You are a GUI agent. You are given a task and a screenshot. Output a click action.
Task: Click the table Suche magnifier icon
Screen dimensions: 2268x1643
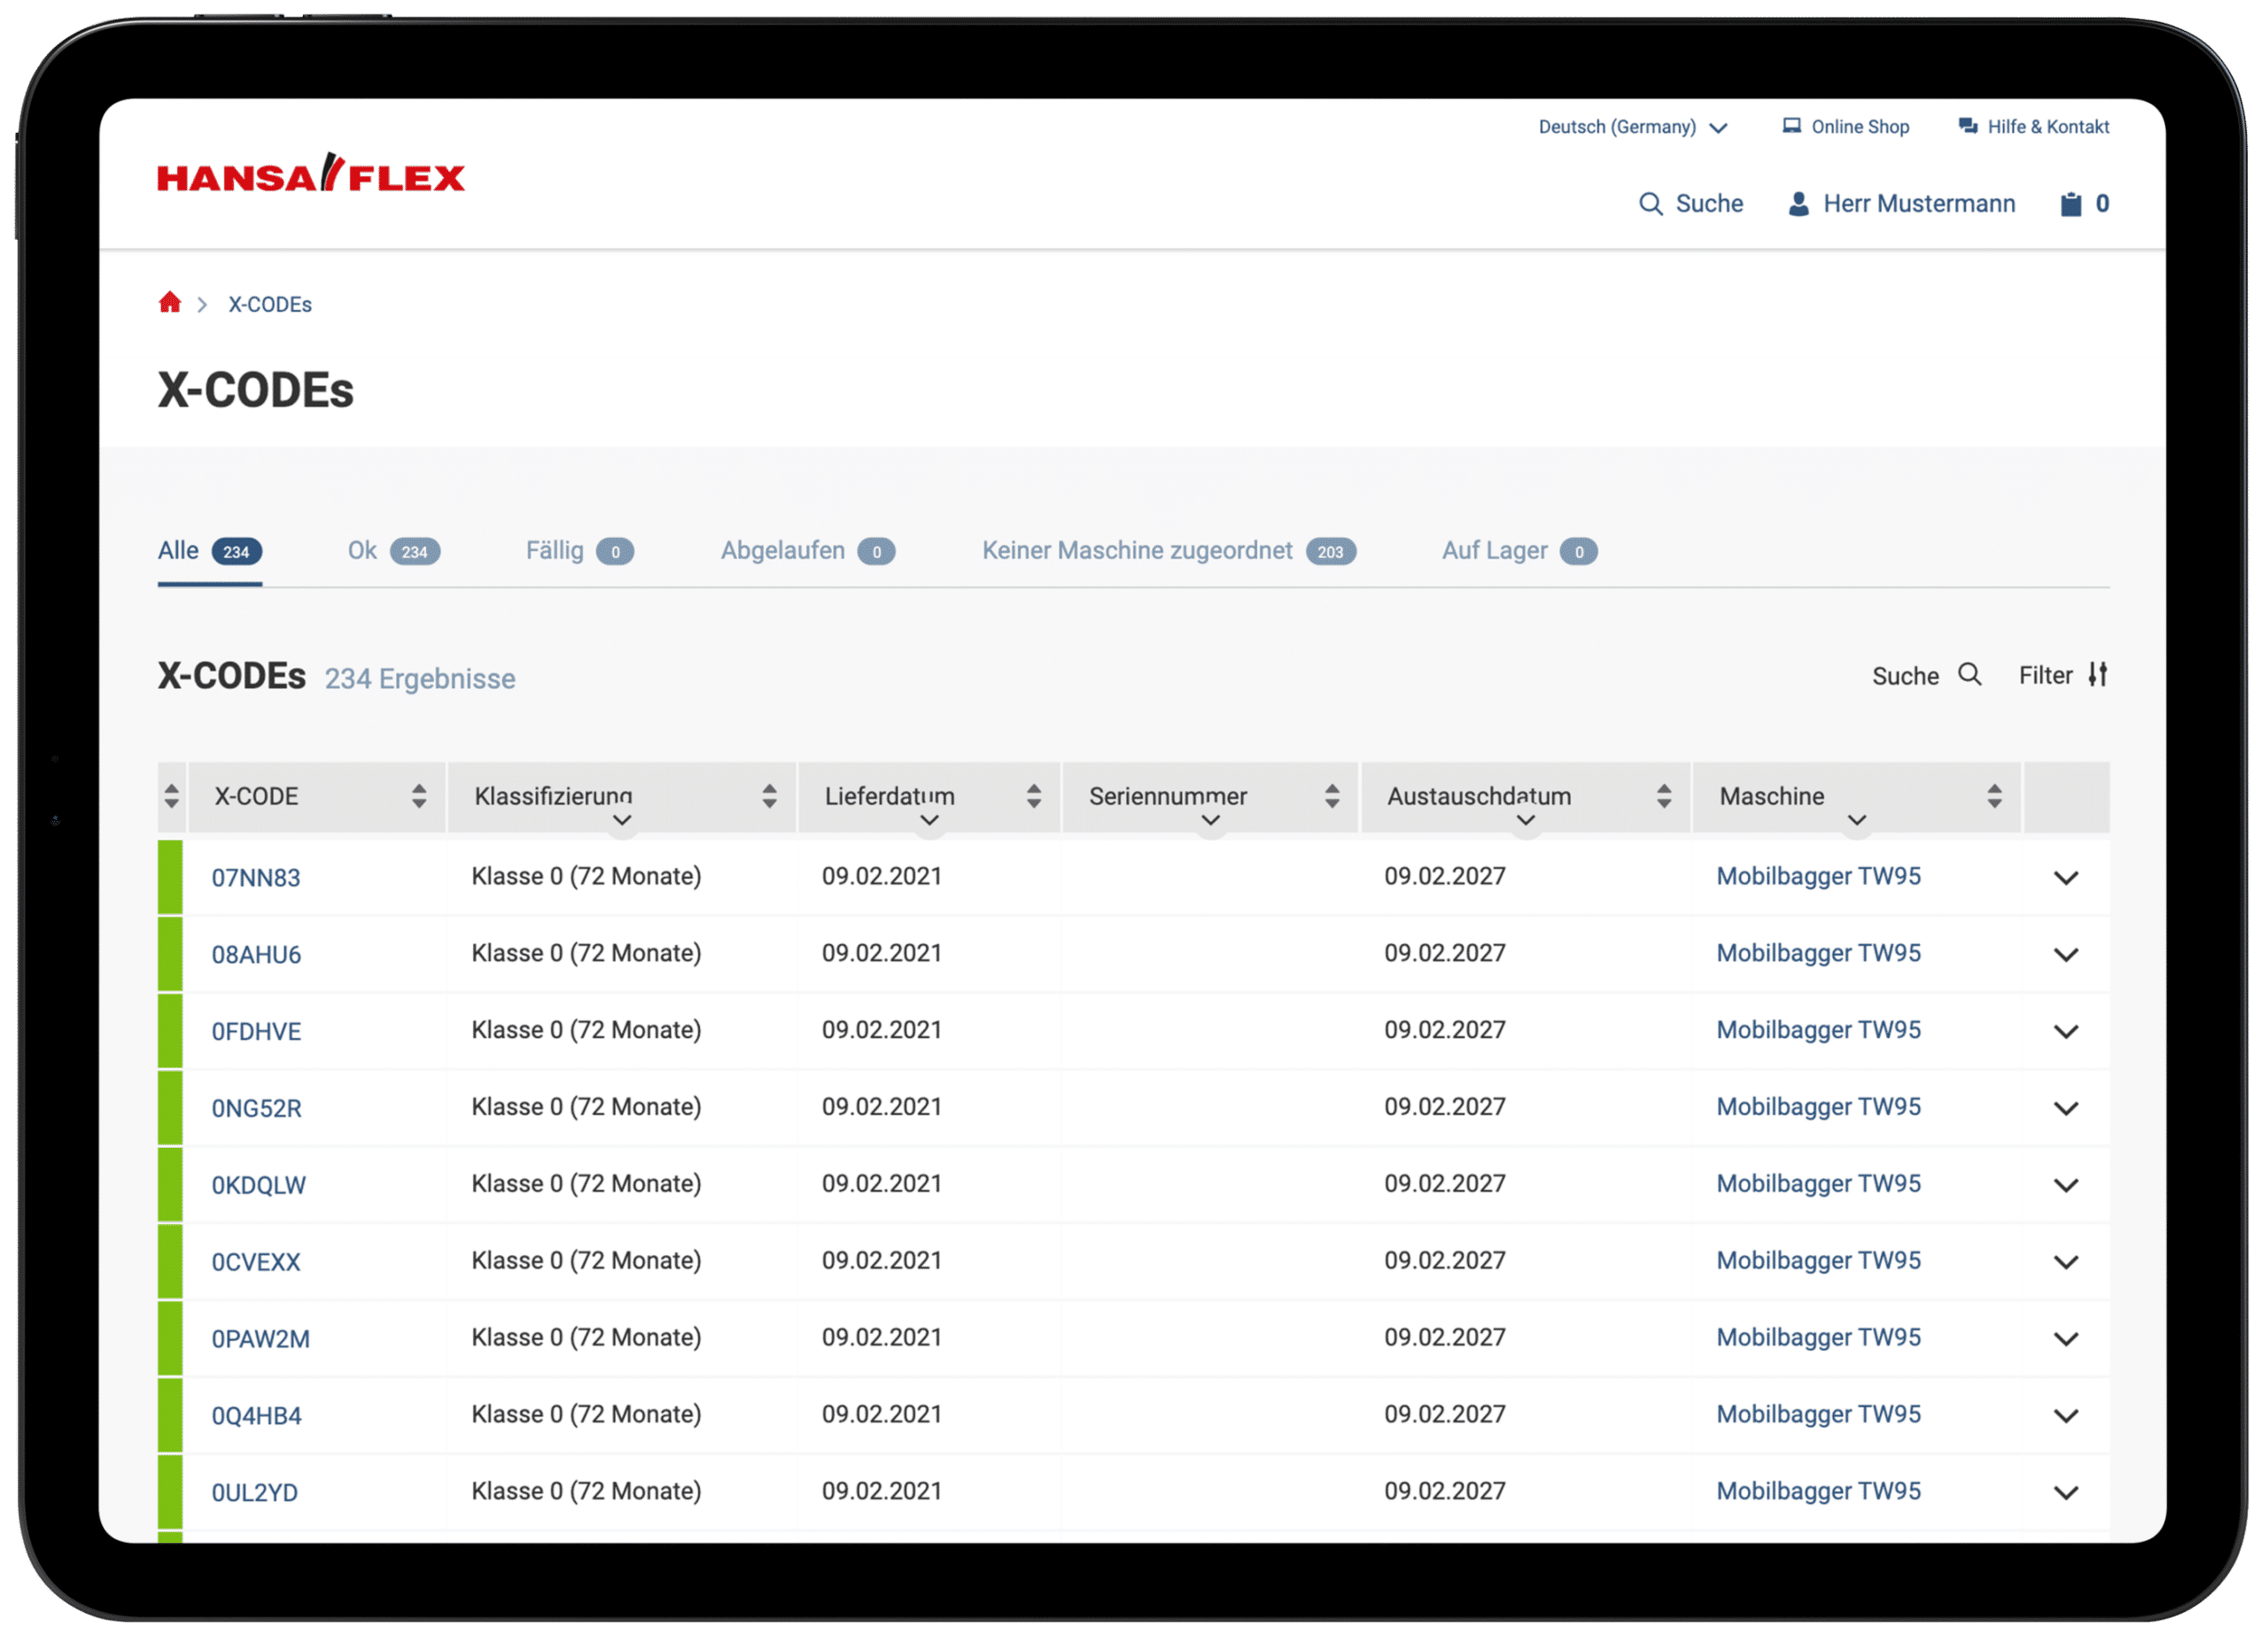click(x=1969, y=675)
